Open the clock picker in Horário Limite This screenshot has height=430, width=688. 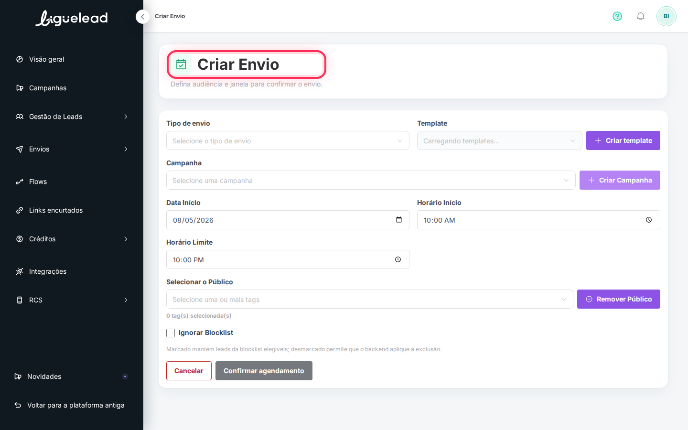(x=398, y=259)
